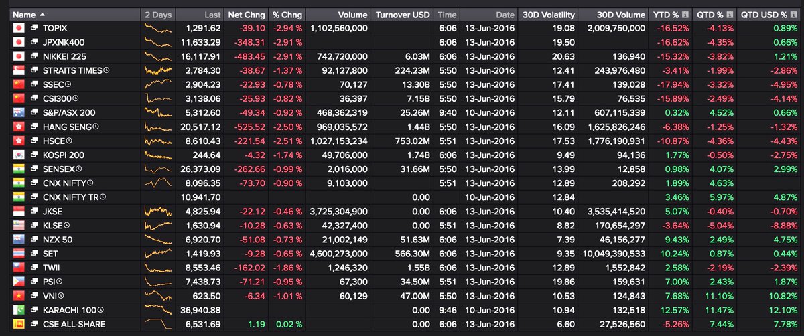
Task: Open the STRAITS TIMES 2-day sparkline chart
Action: pyautogui.click(x=157, y=71)
